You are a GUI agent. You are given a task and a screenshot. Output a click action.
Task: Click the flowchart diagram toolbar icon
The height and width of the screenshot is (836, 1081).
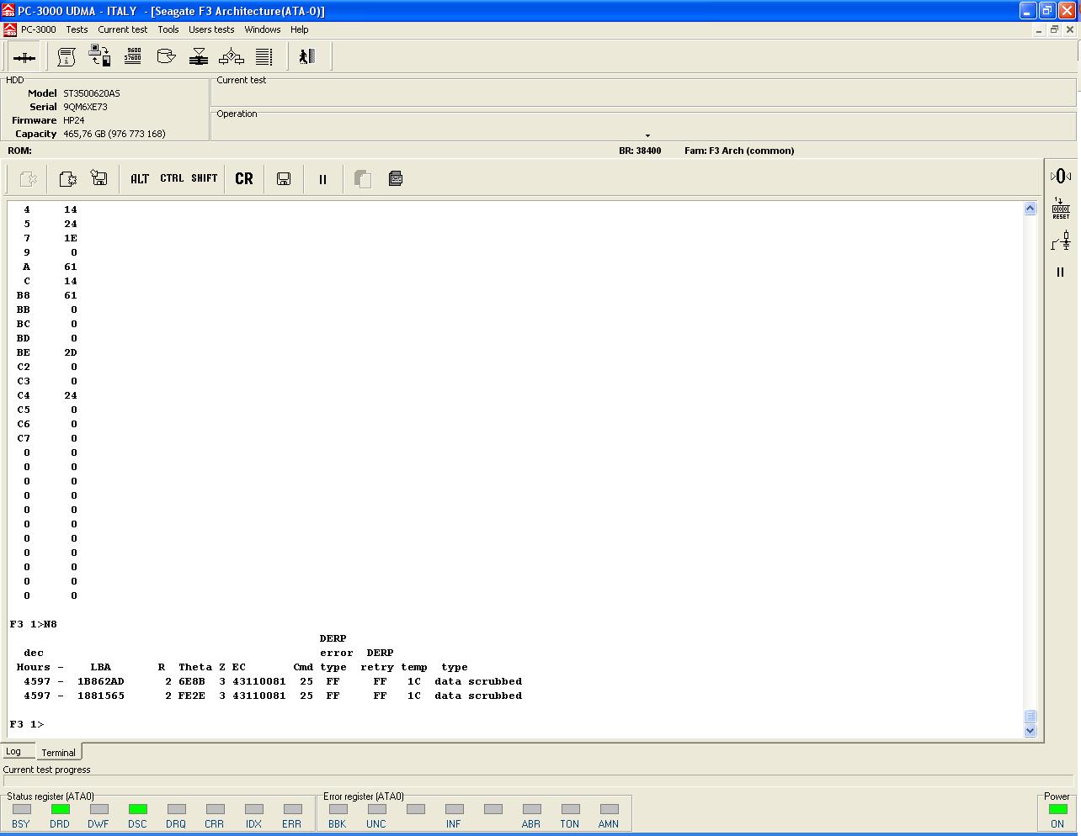tap(232, 56)
